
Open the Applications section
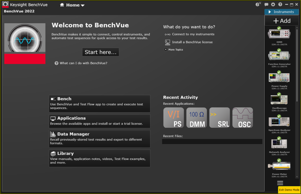coord(99,121)
